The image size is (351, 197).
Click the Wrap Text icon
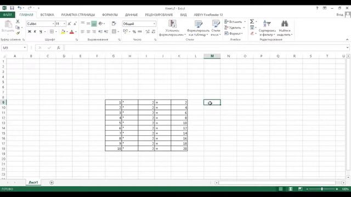[x=114, y=24]
